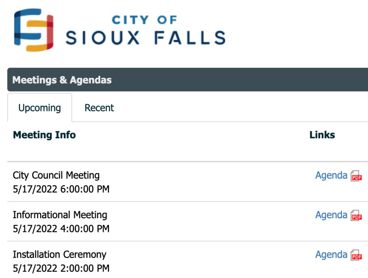
Task: Open the Installation Ceremony PDF icon
Action: coord(356,255)
